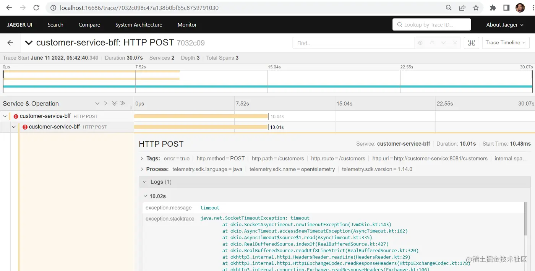
Task: Open Trace Timeline view dropdown
Action: pos(506,43)
